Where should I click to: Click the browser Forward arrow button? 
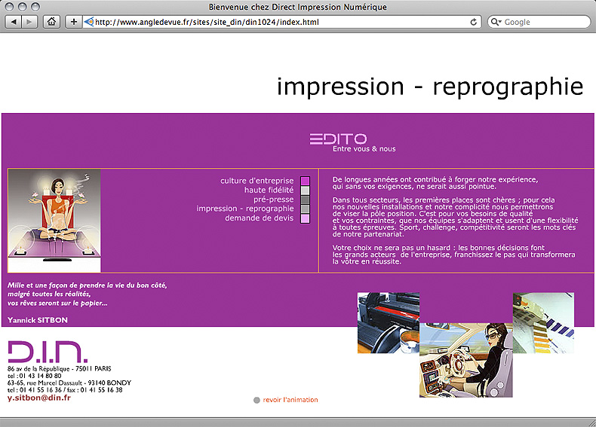[29, 22]
